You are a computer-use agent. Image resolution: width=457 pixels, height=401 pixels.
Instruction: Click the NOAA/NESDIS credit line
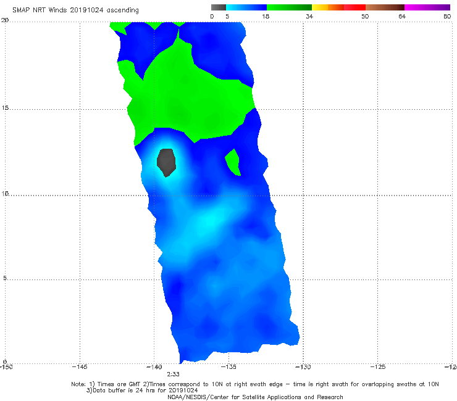point(255,397)
